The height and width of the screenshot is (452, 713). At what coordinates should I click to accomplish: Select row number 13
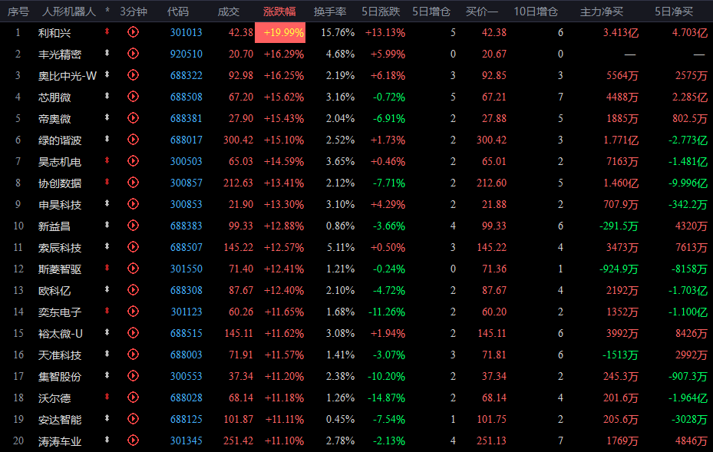click(18, 291)
